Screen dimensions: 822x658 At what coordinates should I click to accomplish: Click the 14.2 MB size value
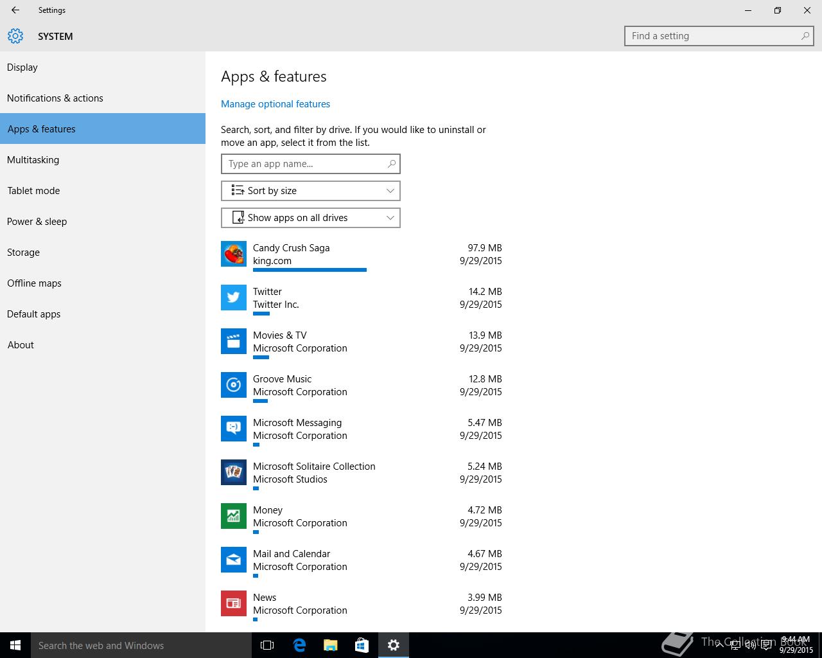pyautogui.click(x=485, y=292)
